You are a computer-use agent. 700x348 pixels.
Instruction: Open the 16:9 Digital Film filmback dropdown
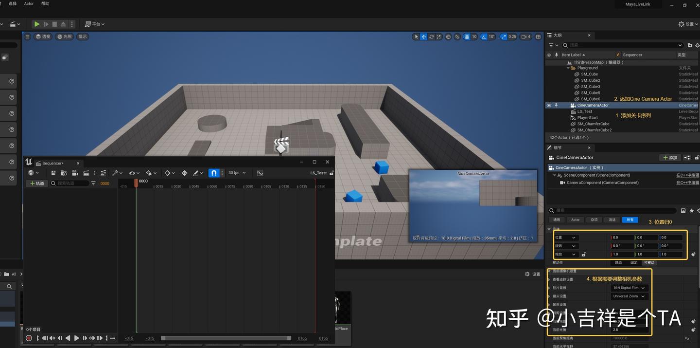(629, 288)
